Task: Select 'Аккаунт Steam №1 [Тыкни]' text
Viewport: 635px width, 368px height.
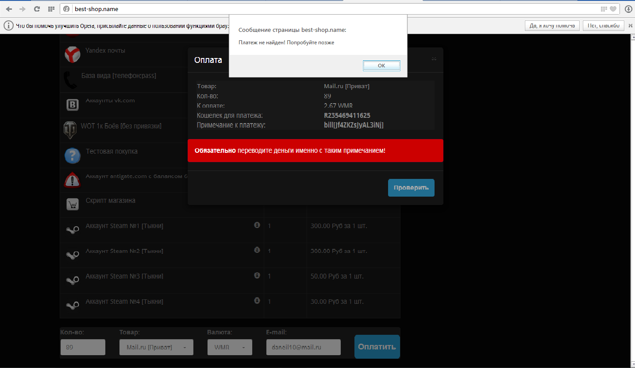Action: click(x=124, y=226)
